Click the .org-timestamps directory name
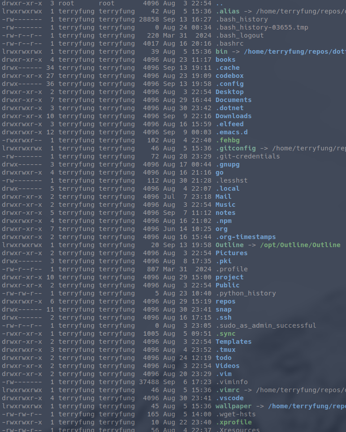This screenshot has width=346, height=432. [246, 237]
